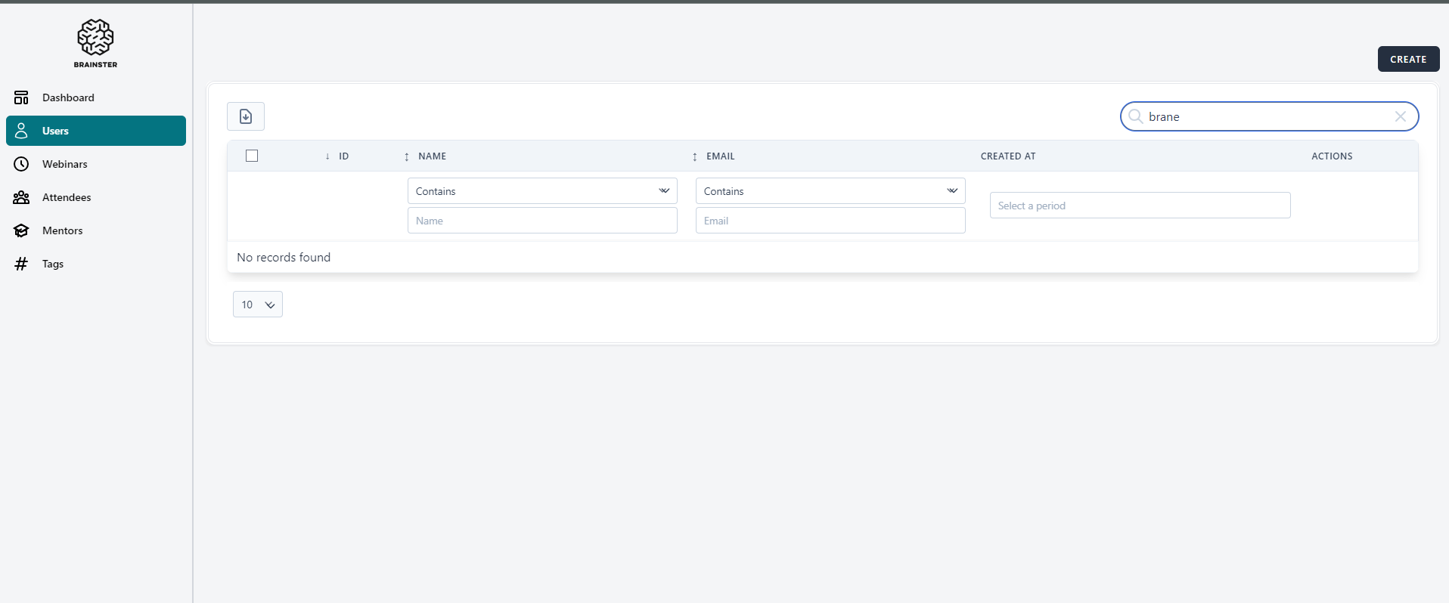
Task: Click the magnifier search icon
Action: [x=1135, y=116]
